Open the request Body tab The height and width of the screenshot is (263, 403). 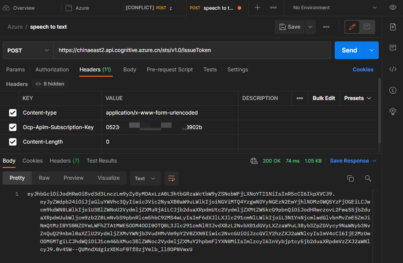(130, 70)
